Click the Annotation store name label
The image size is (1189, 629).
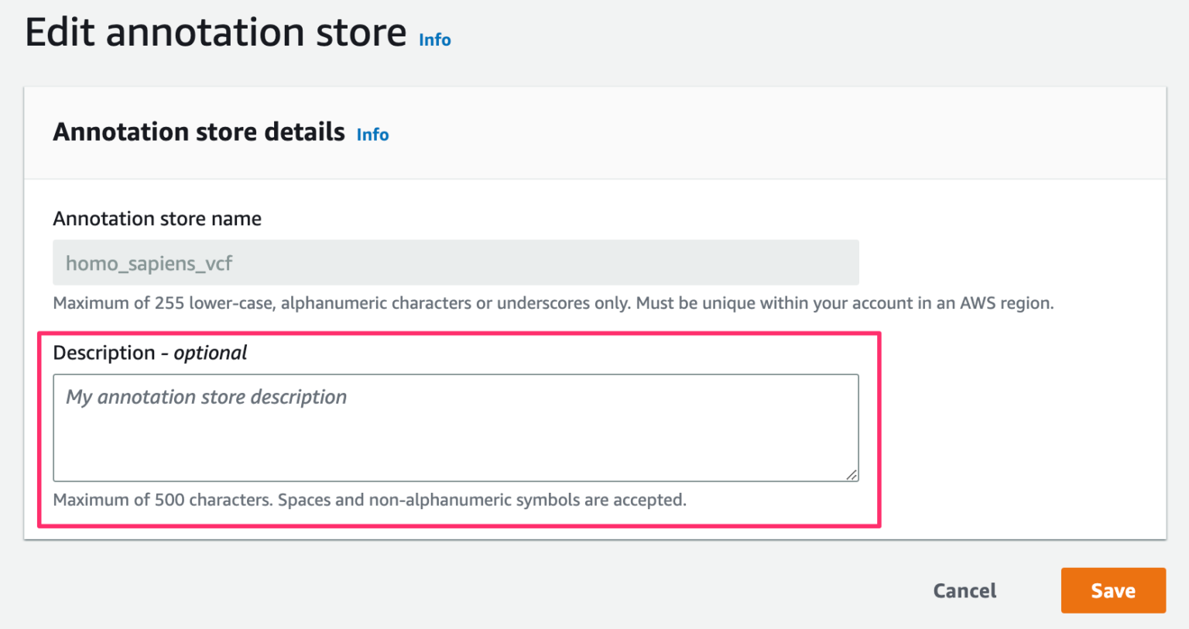point(156,219)
